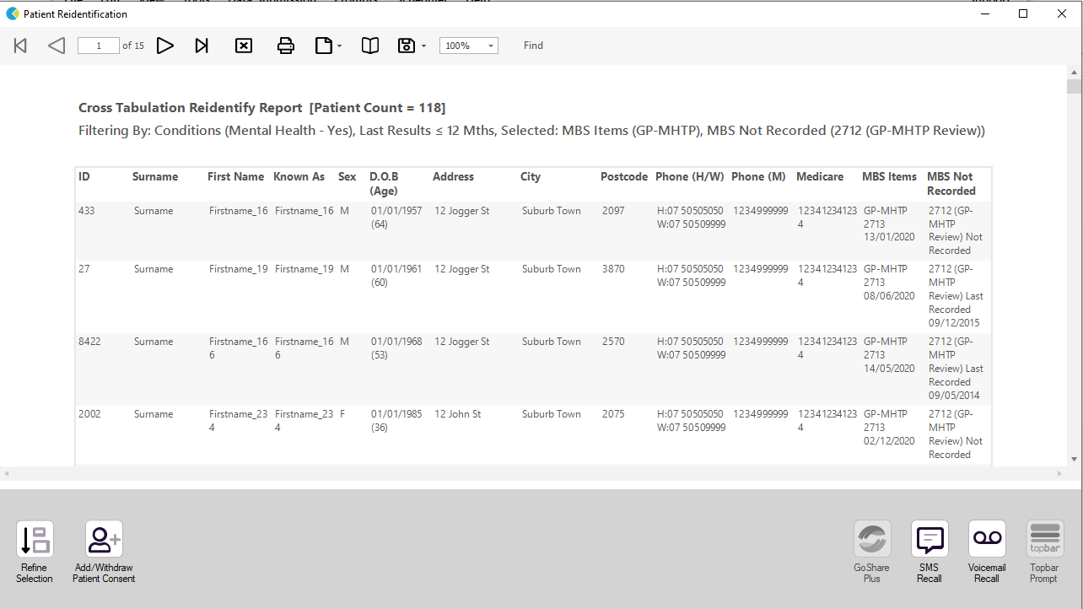
Task: Click Firstname_19 in First Name column
Action: point(239,269)
